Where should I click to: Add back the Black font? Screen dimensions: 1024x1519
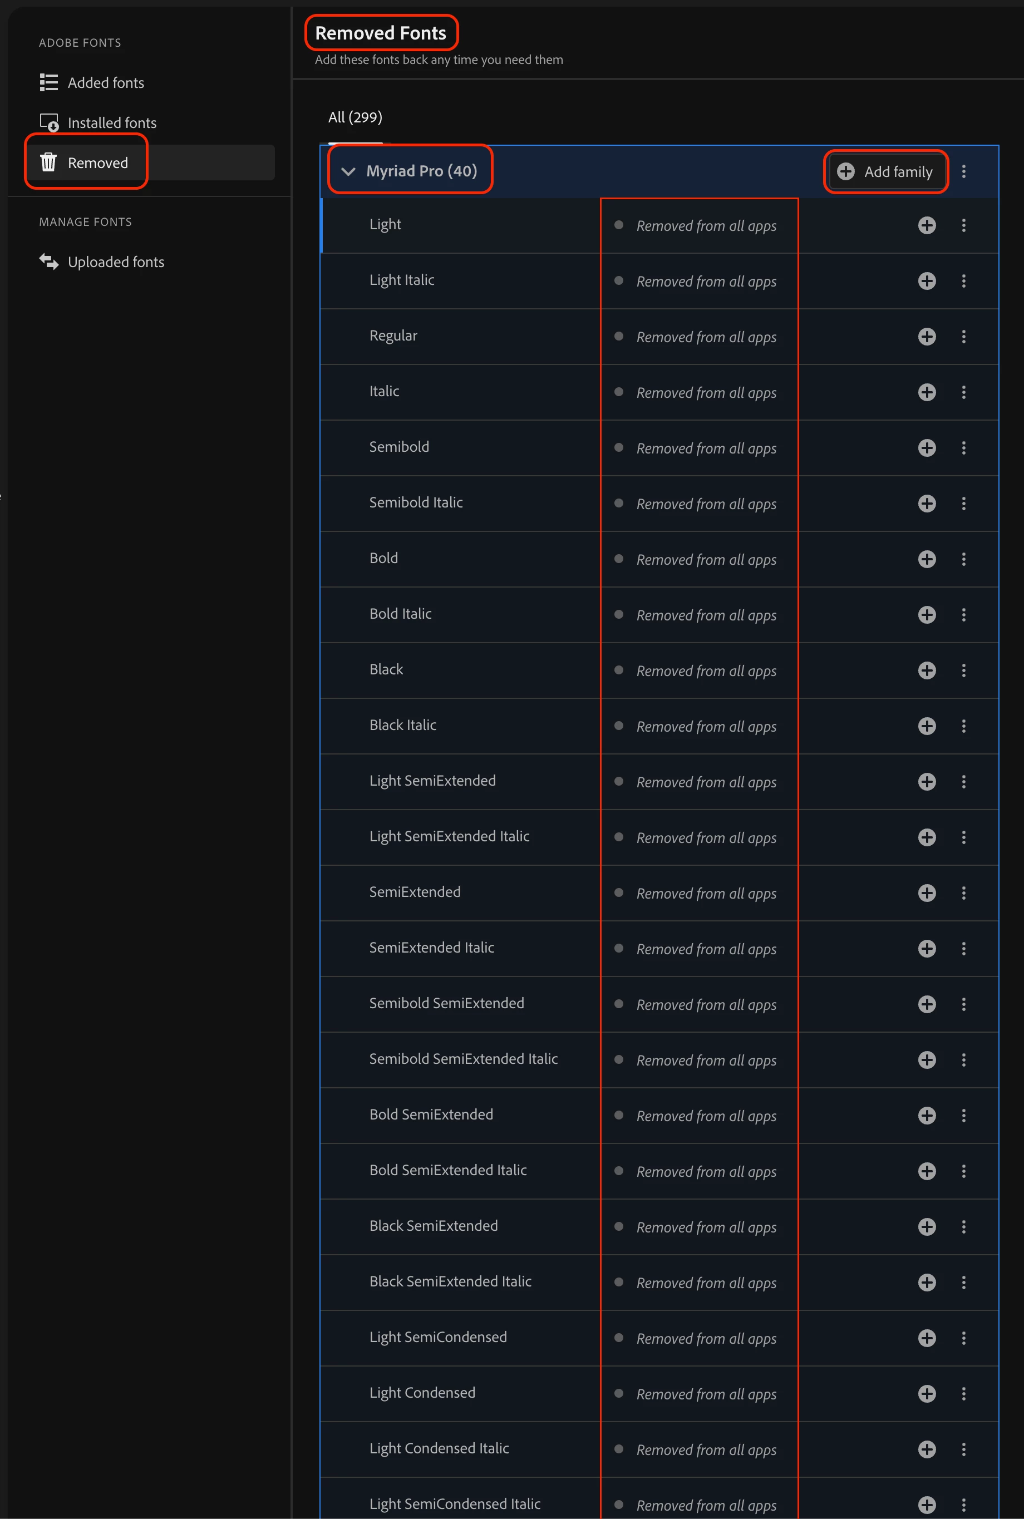pos(927,670)
